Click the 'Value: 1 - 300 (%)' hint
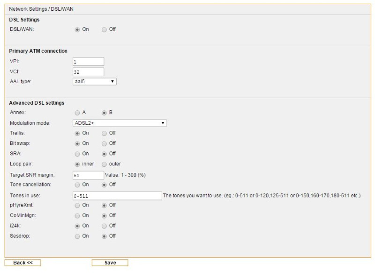The height and width of the screenshot is (278, 375). point(125,175)
